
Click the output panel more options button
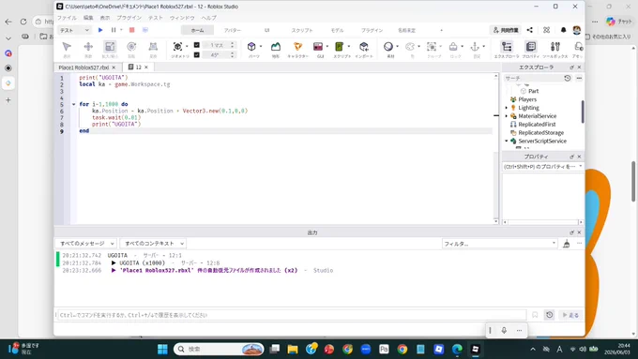coord(579,244)
